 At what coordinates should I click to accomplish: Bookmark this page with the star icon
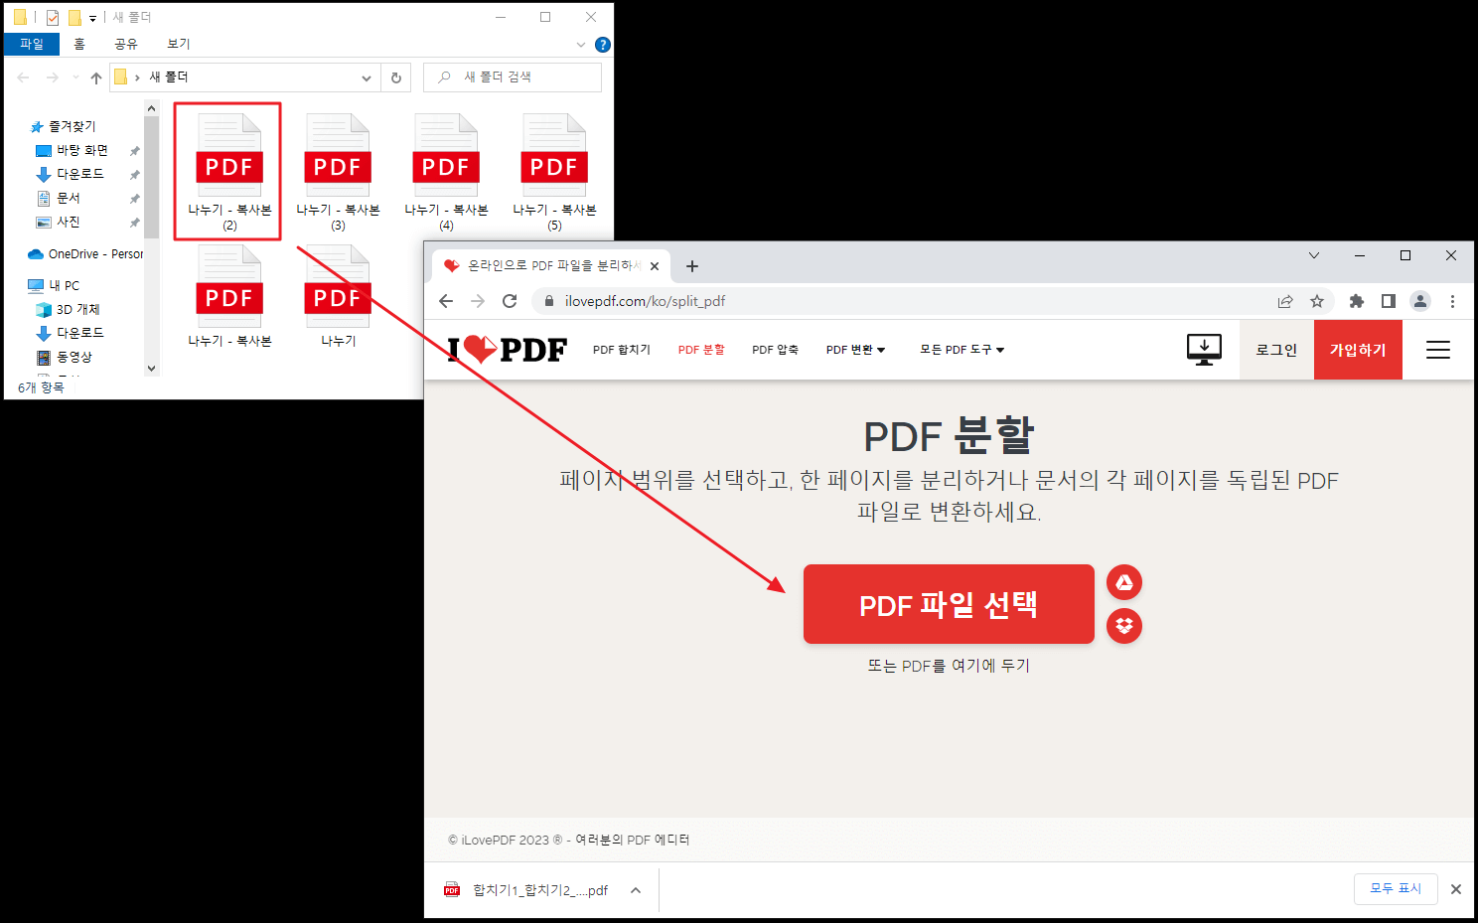click(1317, 301)
